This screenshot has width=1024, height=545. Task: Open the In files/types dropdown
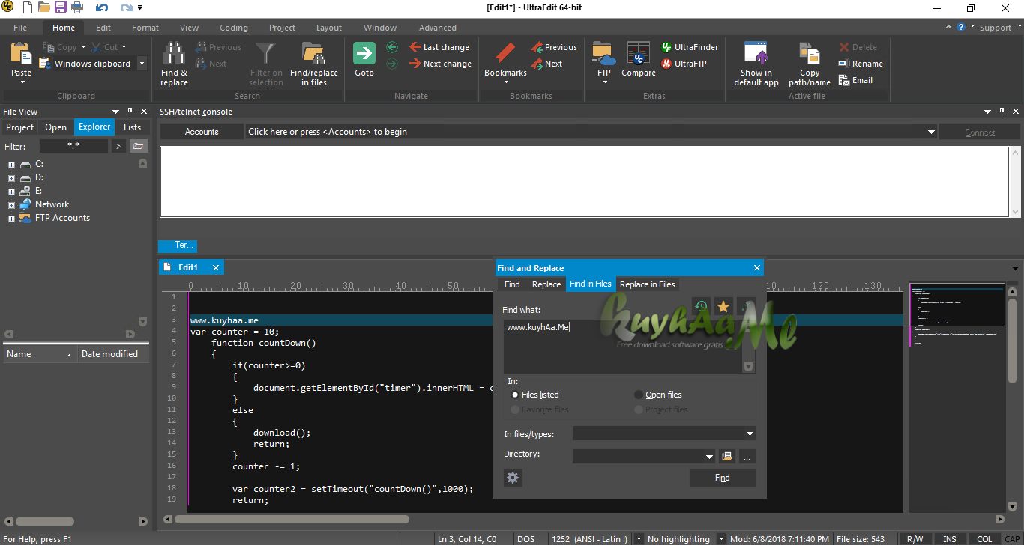[750, 433]
